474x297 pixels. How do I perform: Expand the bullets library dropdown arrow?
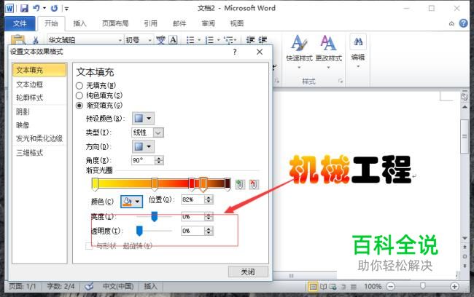tap(199, 40)
